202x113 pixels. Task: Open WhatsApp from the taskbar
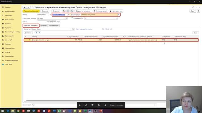(59, 111)
